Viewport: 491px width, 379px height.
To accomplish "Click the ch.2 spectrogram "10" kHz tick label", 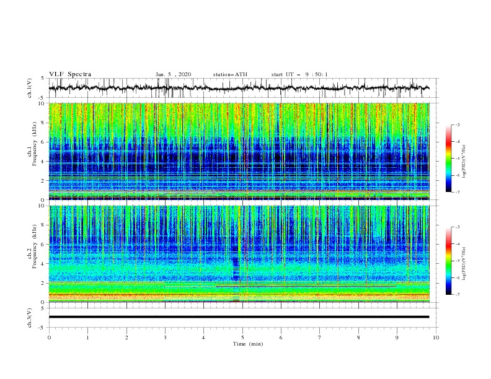I will pos(42,206).
